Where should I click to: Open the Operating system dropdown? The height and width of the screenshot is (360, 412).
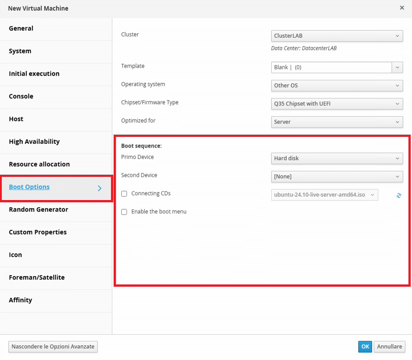(337, 86)
